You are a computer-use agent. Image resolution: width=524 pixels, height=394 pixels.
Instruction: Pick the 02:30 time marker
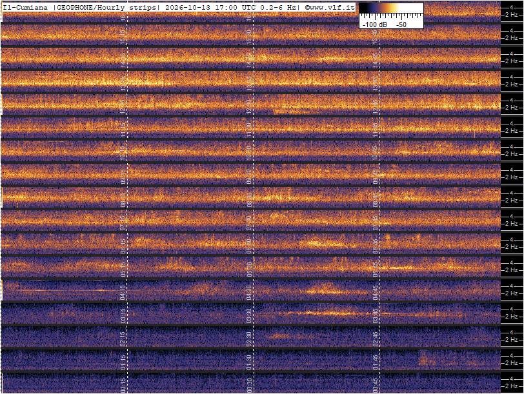[249, 339]
